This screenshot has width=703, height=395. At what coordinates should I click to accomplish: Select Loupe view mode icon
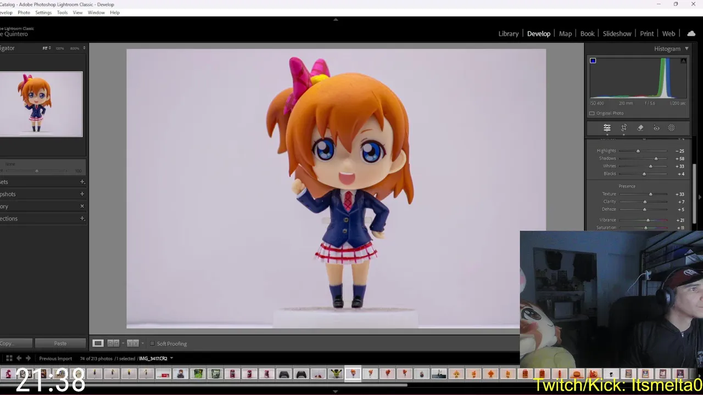(98, 343)
